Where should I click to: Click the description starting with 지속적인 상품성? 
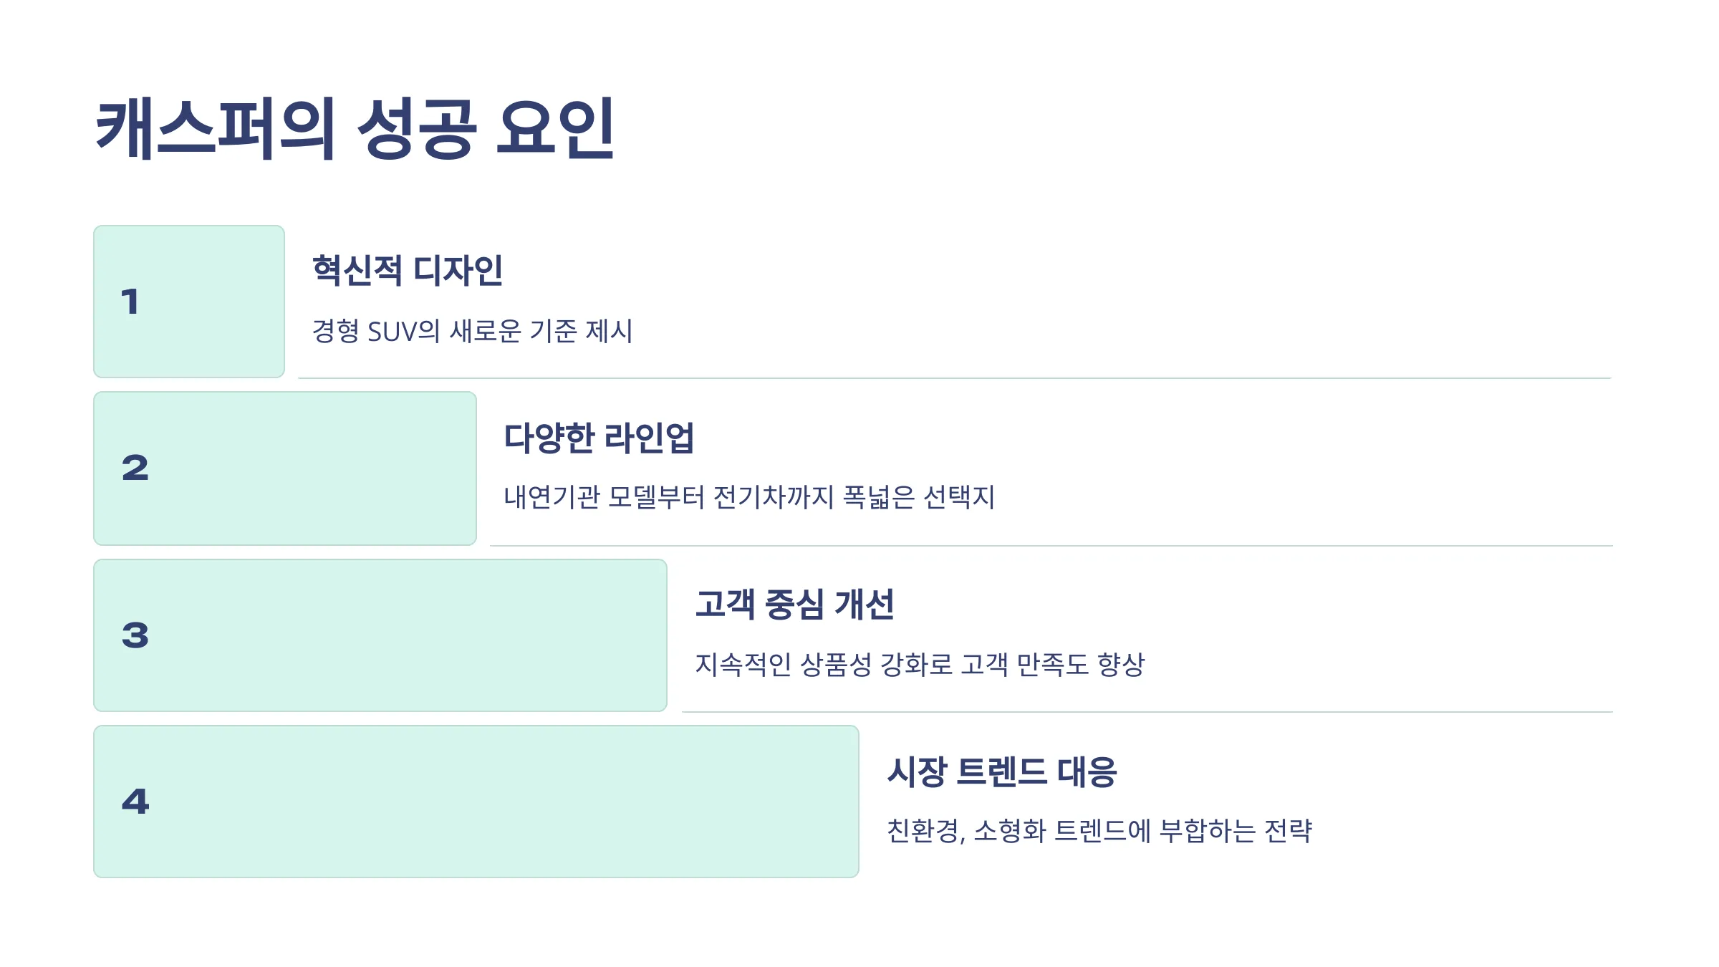pyautogui.click(x=920, y=664)
